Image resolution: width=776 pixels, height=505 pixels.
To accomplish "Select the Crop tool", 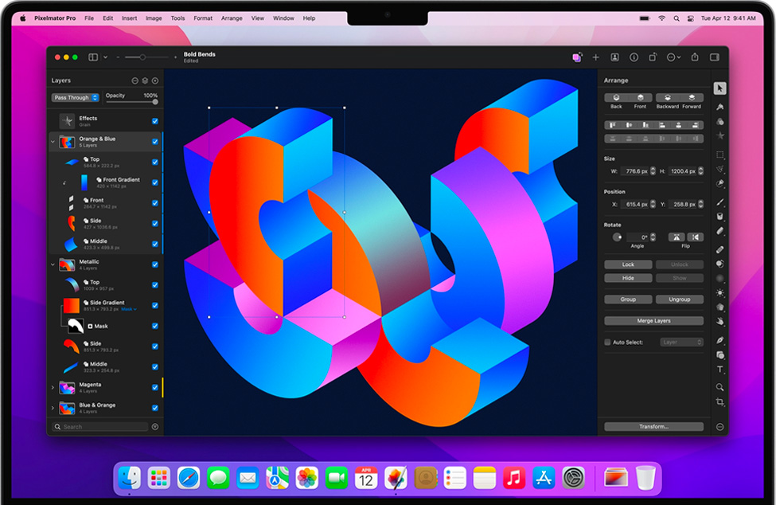I will tap(719, 402).
